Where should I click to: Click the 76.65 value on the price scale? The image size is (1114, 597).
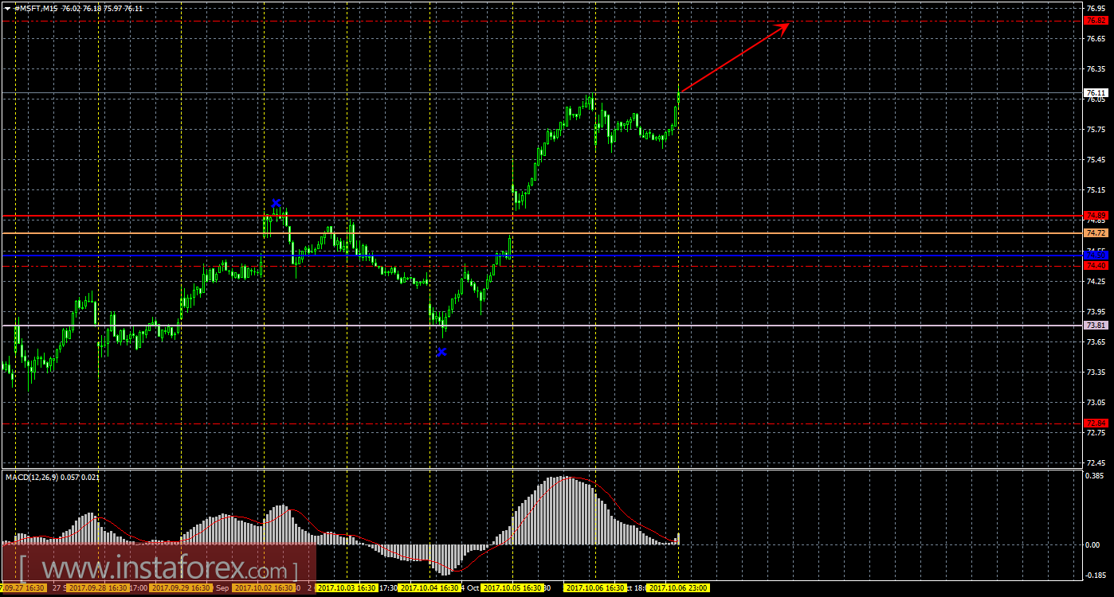click(1096, 38)
